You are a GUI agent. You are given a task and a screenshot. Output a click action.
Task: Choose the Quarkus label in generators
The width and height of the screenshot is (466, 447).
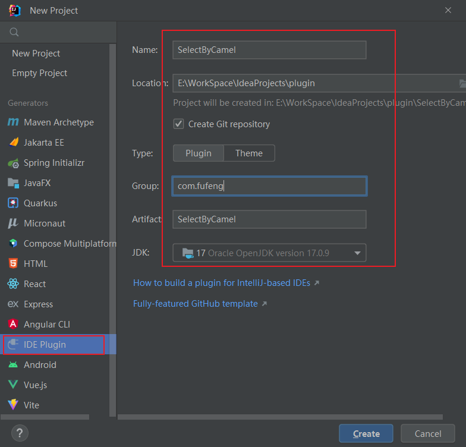tap(40, 203)
